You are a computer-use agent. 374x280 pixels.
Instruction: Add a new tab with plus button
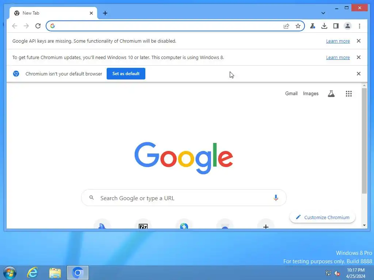click(105, 13)
